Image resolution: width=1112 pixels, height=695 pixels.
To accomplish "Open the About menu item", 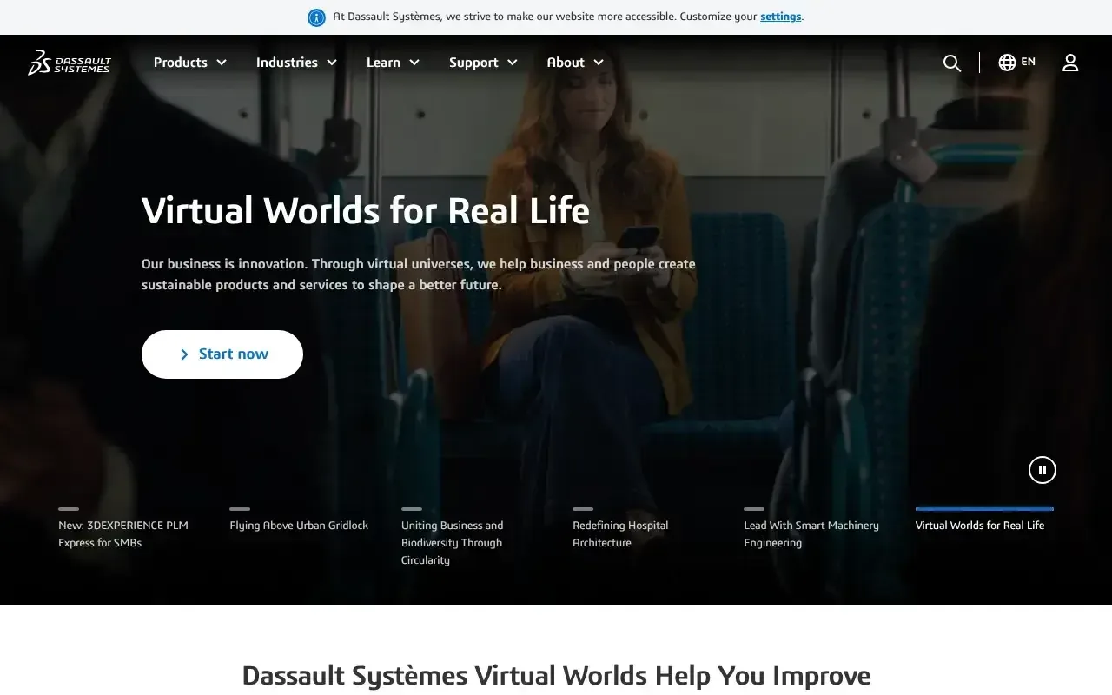I will pos(574,62).
